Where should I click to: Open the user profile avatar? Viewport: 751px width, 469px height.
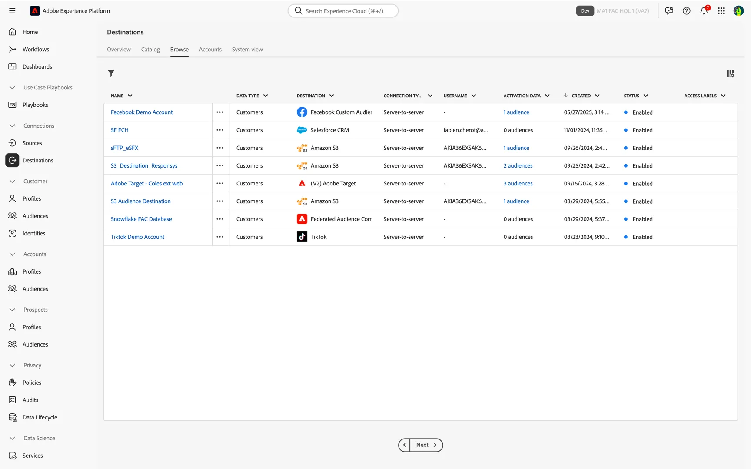[738, 11]
